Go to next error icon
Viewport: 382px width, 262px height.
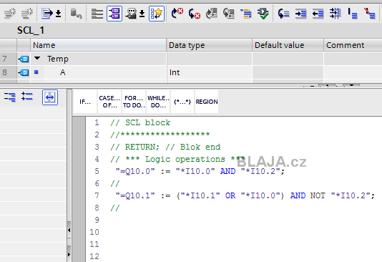click(x=177, y=14)
